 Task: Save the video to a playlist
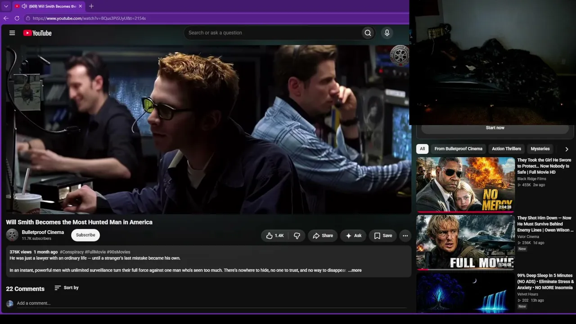(x=383, y=236)
